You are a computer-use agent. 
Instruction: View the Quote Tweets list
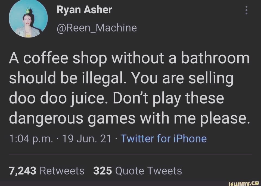[x=148, y=171]
